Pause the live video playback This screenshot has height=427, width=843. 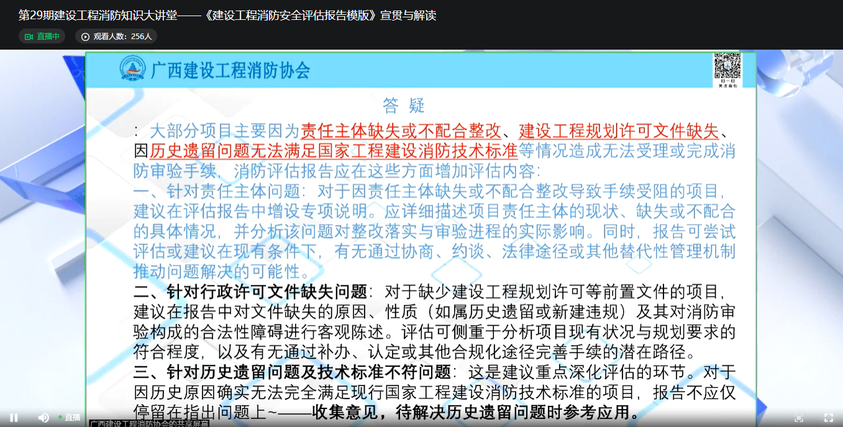coord(14,418)
